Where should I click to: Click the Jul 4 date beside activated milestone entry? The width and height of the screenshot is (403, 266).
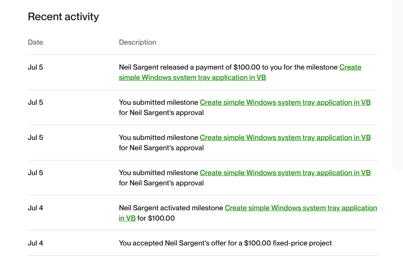(36, 208)
